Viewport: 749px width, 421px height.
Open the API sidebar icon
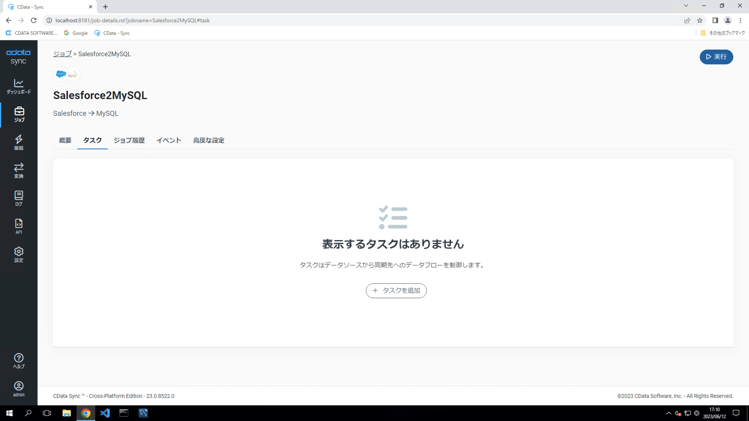pyautogui.click(x=19, y=226)
